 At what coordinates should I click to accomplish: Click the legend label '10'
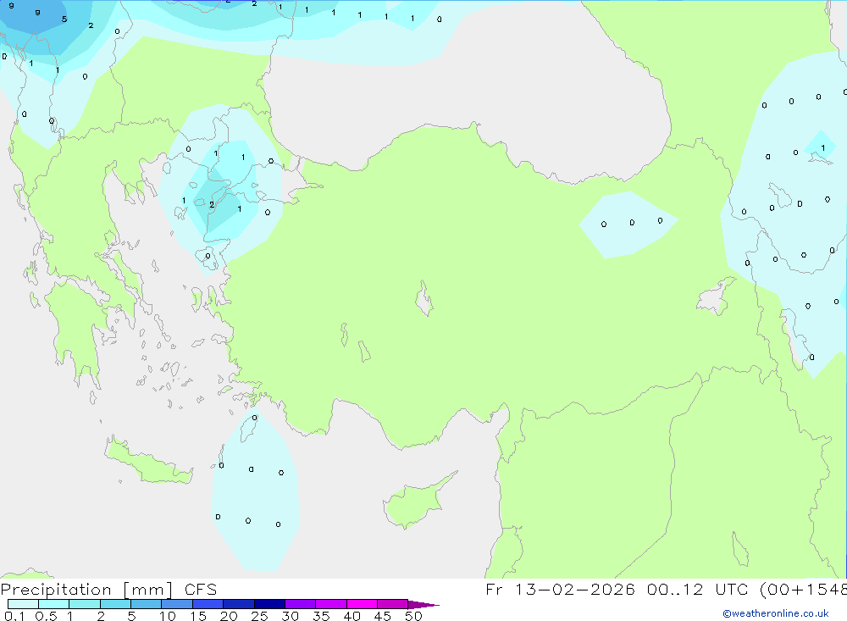[x=168, y=616]
